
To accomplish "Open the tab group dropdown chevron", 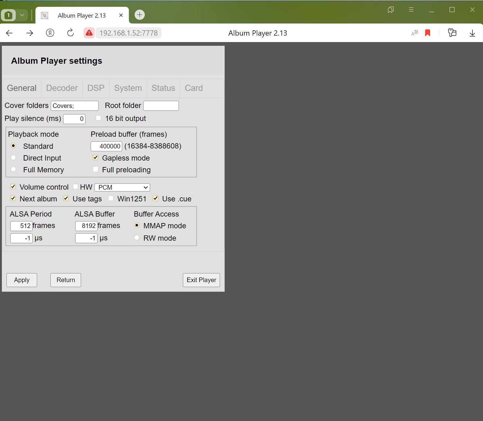I will point(22,15).
